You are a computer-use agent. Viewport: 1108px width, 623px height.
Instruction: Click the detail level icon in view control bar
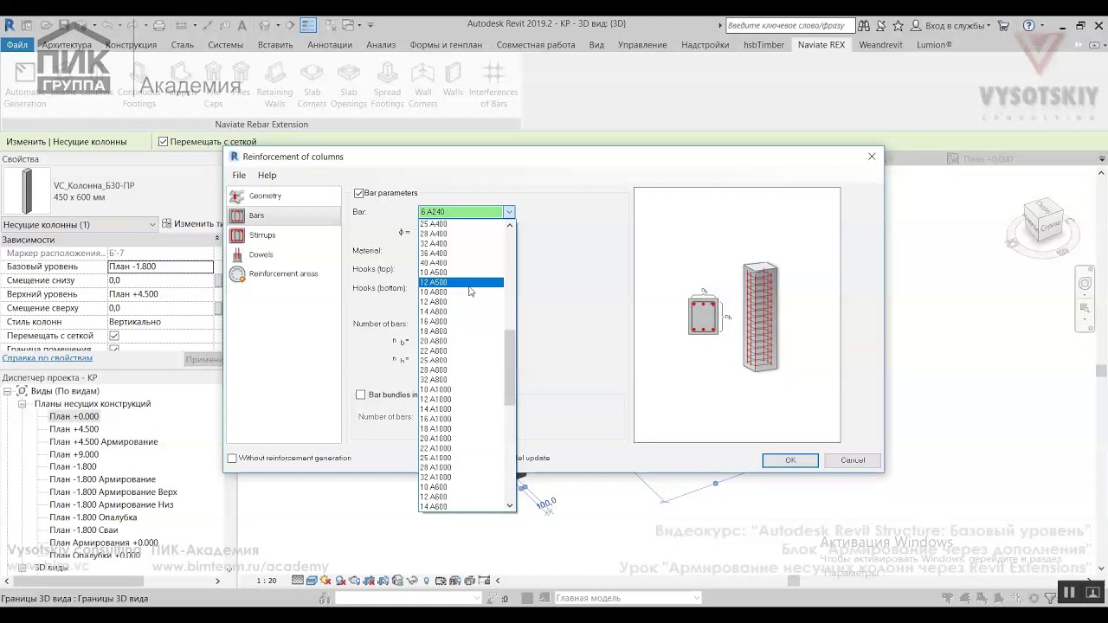[298, 581]
